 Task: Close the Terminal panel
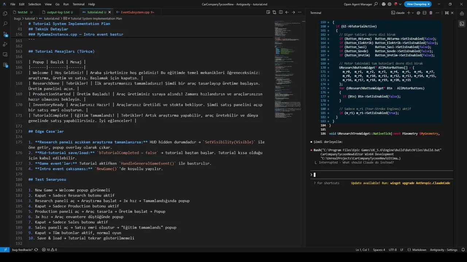[x=453, y=13]
